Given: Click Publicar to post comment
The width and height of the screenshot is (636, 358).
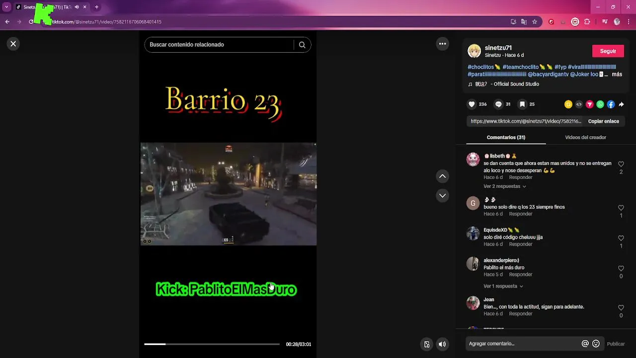Looking at the screenshot, I should pos(616,344).
